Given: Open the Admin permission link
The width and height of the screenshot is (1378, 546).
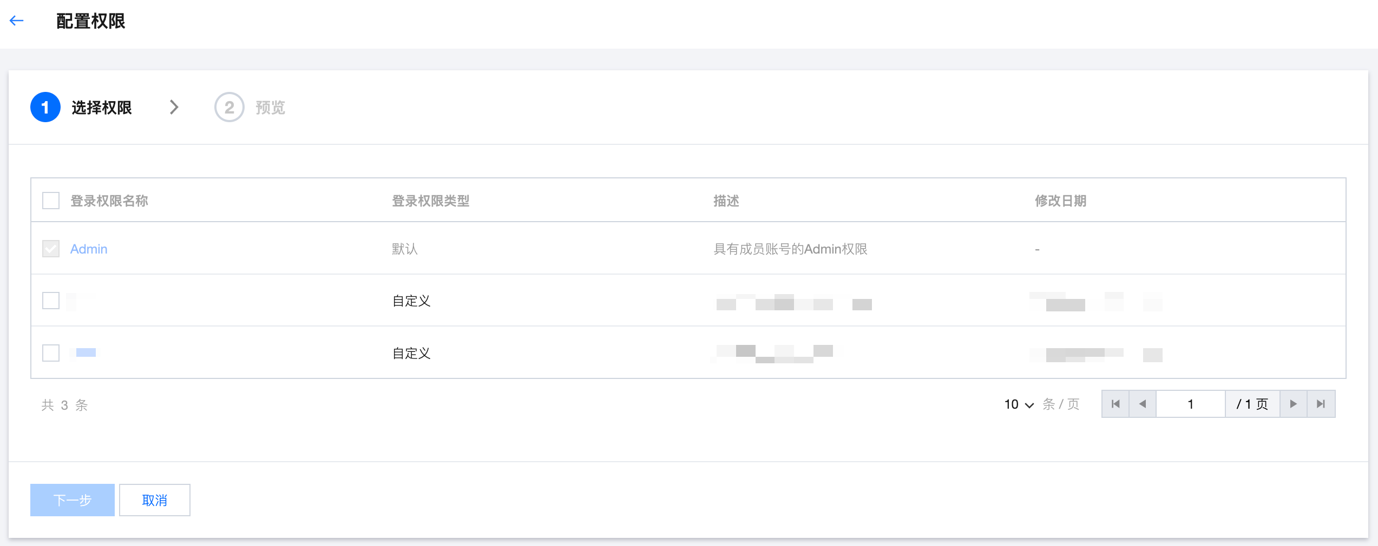Looking at the screenshot, I should (x=89, y=249).
